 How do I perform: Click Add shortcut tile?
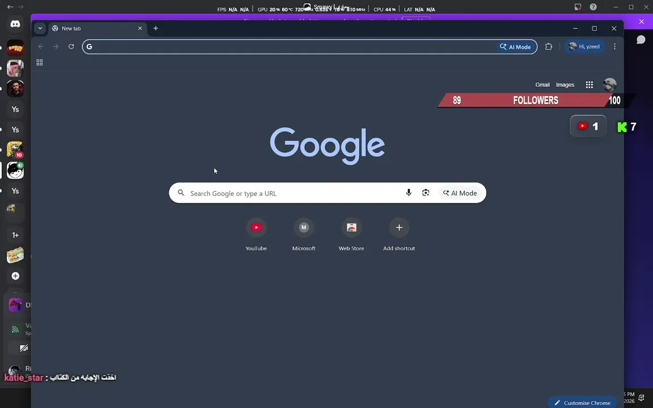pos(399,235)
